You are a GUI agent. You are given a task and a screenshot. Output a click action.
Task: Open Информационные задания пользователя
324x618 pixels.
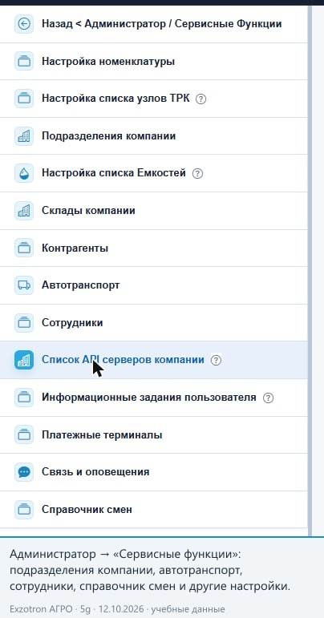pos(154,398)
